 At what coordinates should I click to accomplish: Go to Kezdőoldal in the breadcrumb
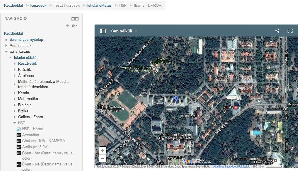tap(13, 5)
